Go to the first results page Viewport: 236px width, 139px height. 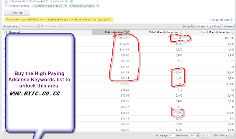(203, 136)
